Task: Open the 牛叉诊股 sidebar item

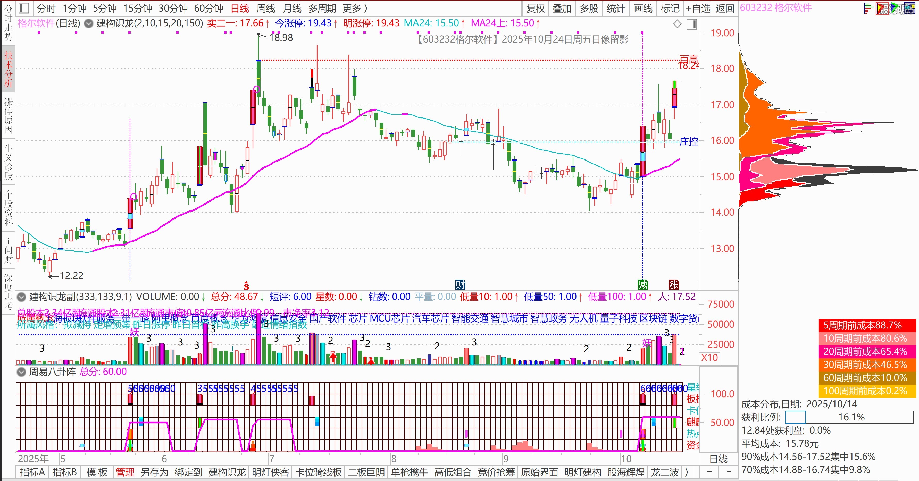Action: tap(8, 162)
